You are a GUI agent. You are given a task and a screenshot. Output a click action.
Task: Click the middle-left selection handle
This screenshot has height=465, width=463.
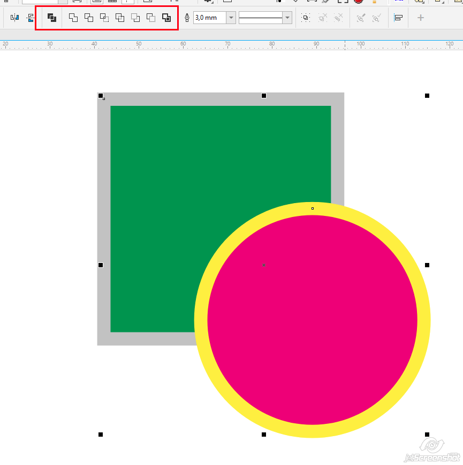coord(101,265)
